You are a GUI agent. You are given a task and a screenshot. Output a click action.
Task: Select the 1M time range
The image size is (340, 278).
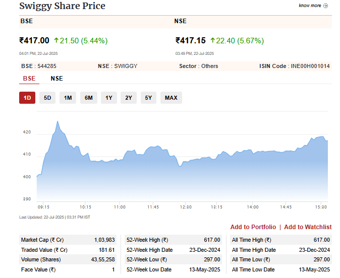pyautogui.click(x=68, y=98)
